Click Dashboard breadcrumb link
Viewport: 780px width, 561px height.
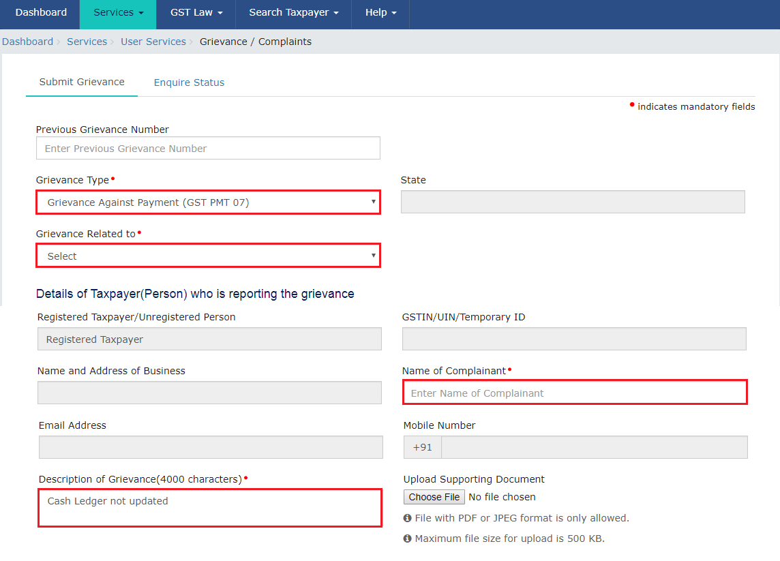click(27, 42)
